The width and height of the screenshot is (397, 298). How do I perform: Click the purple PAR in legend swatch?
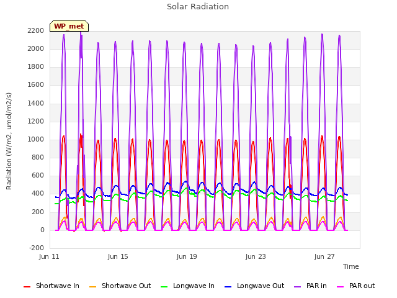(x=298, y=287)
